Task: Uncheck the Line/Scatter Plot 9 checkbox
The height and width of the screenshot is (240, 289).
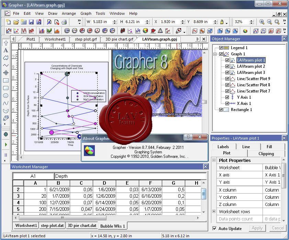Action: click(x=227, y=79)
